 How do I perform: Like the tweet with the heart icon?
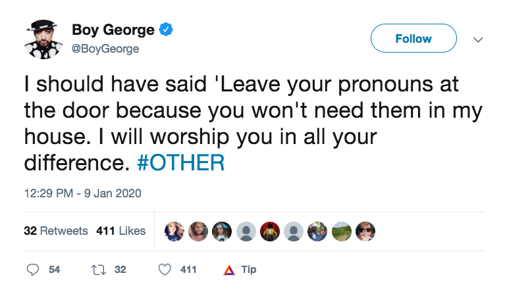coord(165,270)
